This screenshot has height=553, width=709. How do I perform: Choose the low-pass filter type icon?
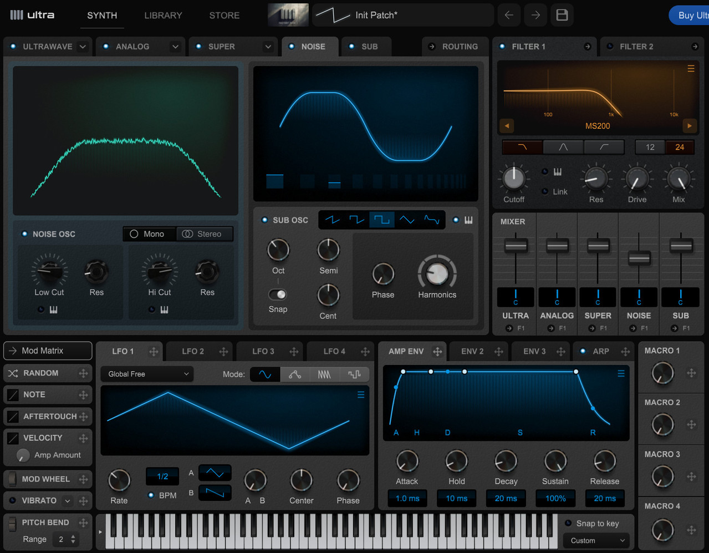point(522,147)
